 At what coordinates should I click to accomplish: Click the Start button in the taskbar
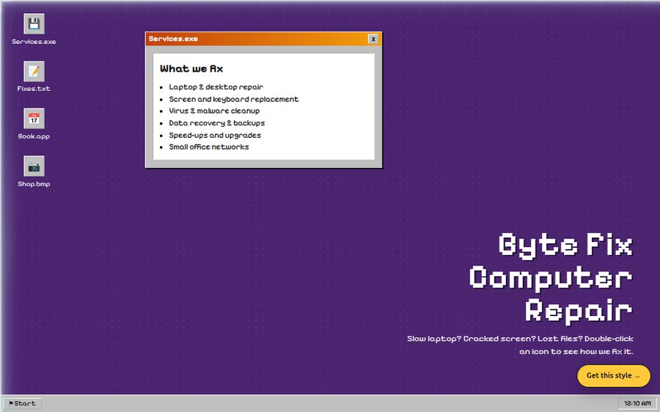tap(22, 403)
